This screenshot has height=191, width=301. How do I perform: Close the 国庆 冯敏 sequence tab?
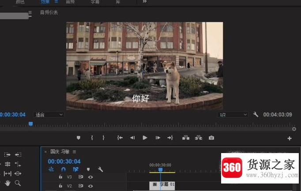pos(45,152)
